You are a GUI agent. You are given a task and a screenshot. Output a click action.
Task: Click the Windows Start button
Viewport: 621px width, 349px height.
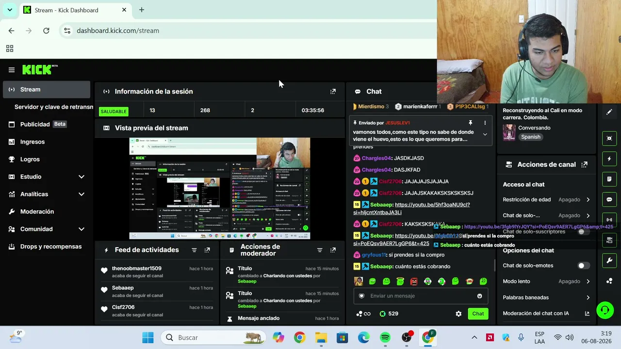pyautogui.click(x=148, y=337)
